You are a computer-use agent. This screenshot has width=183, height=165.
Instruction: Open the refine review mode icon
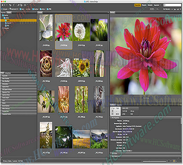(21, 5)
